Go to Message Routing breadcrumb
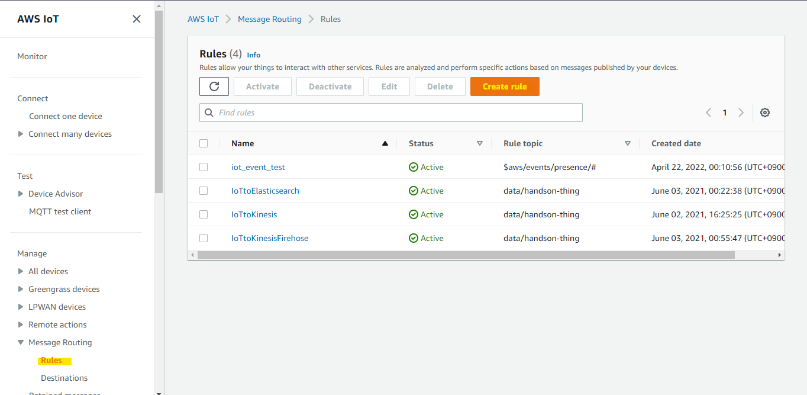This screenshot has width=807, height=395. (270, 19)
